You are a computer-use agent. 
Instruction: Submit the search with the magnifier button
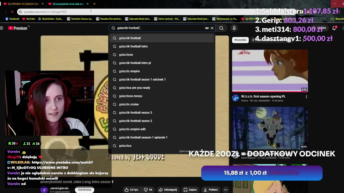[x=221, y=28]
